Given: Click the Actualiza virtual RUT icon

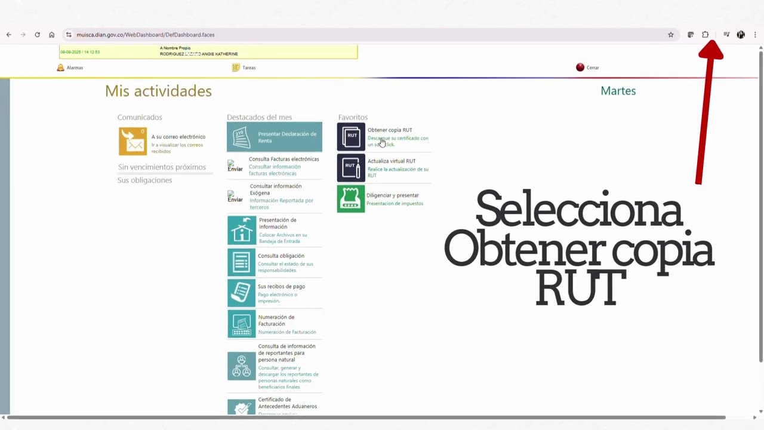Looking at the screenshot, I should click(x=351, y=167).
